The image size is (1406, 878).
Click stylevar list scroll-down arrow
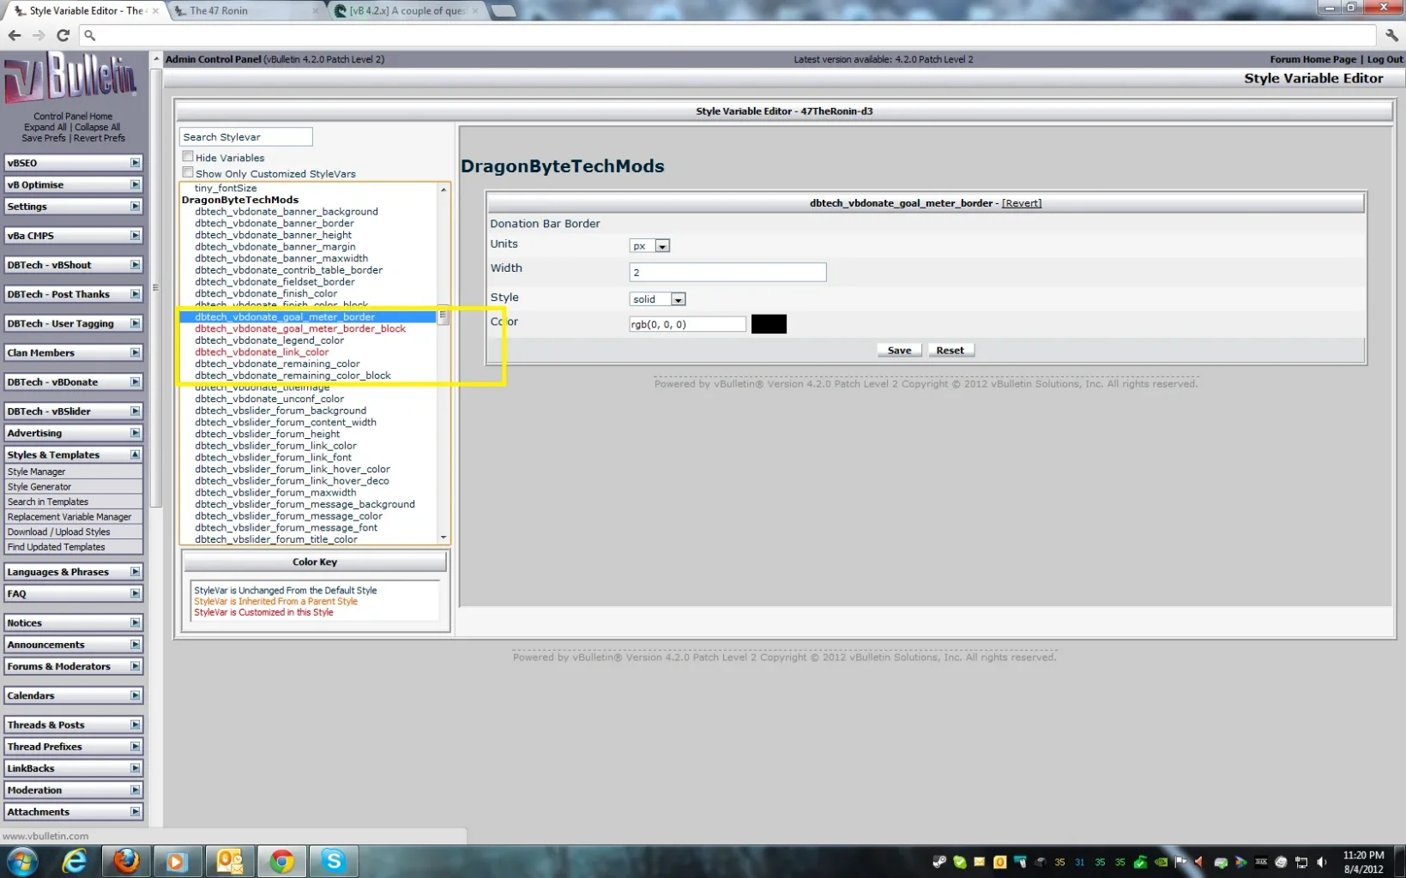[444, 538]
